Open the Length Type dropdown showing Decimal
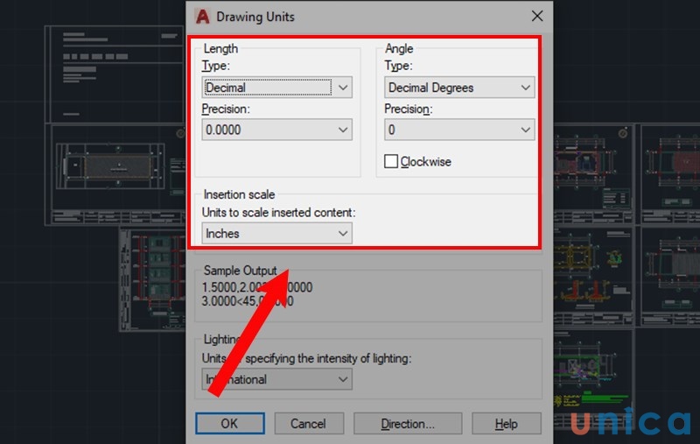This screenshot has width=700, height=444. (x=276, y=88)
